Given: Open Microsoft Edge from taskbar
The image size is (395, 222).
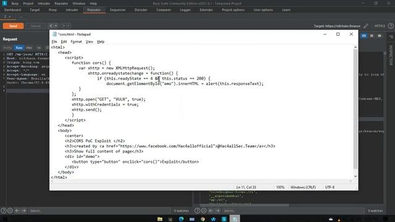Looking at the screenshot, I should 181,219.
